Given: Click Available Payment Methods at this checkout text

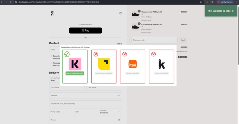Looking at the screenshot, I should tap(75, 47).
